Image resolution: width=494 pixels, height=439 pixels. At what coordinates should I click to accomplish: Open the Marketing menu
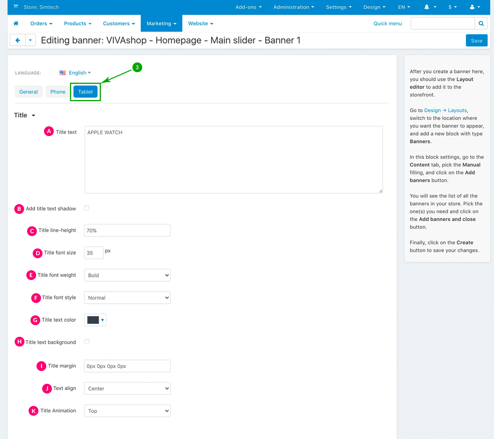click(x=161, y=23)
